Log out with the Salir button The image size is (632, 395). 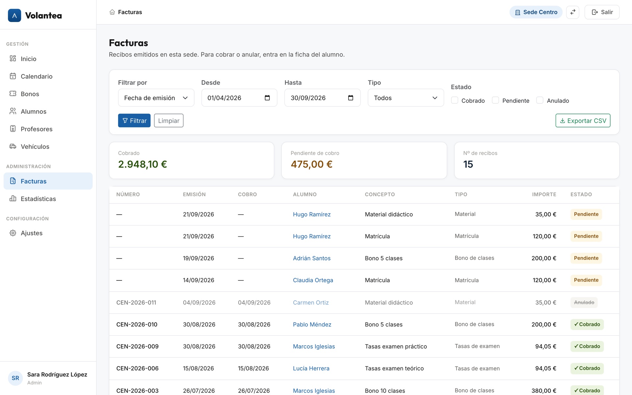tap(602, 12)
